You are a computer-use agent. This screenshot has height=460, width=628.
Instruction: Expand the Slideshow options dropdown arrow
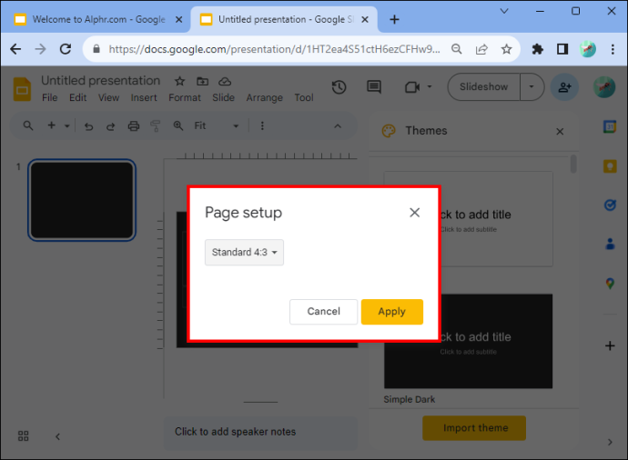click(532, 86)
